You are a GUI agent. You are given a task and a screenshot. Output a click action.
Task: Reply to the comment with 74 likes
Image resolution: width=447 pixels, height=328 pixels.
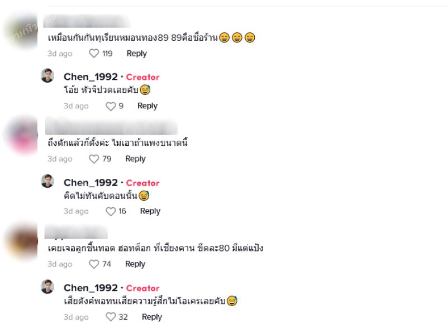[x=135, y=264]
